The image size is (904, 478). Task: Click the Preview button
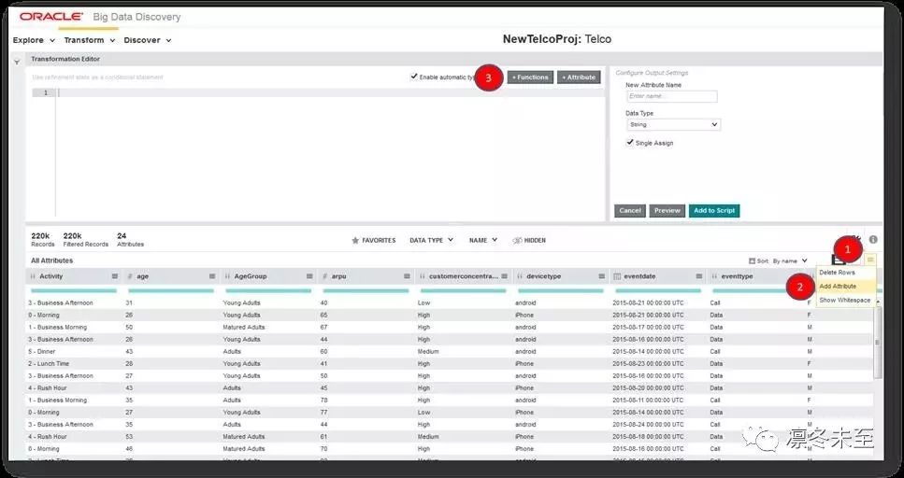click(x=667, y=211)
